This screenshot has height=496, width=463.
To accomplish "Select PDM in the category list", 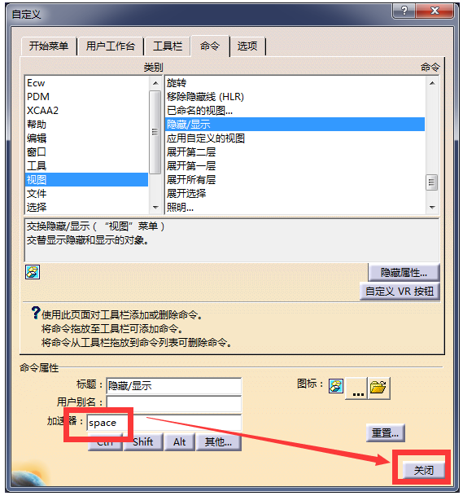I will [86, 97].
